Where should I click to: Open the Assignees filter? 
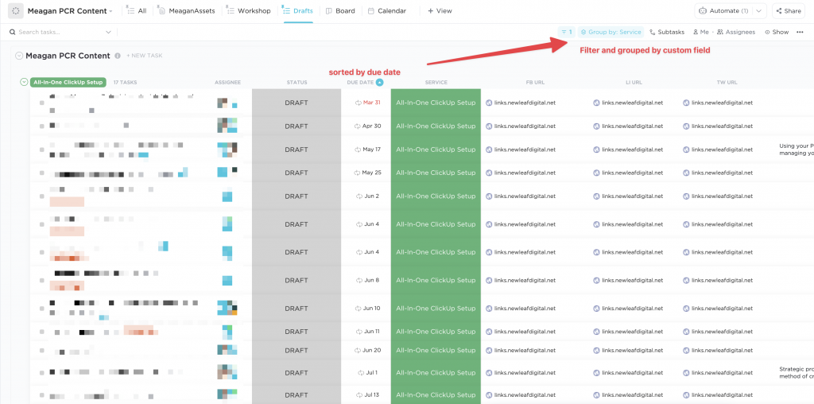(736, 32)
